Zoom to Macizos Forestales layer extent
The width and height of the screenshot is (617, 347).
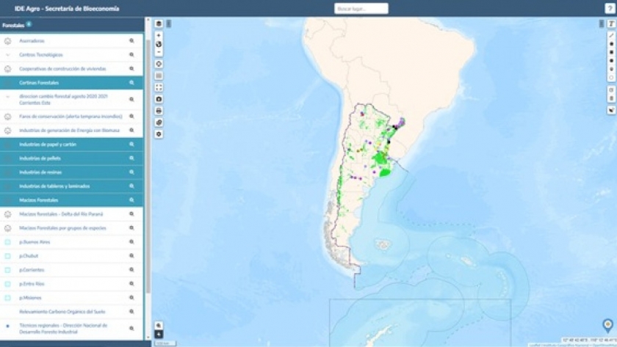(131, 200)
